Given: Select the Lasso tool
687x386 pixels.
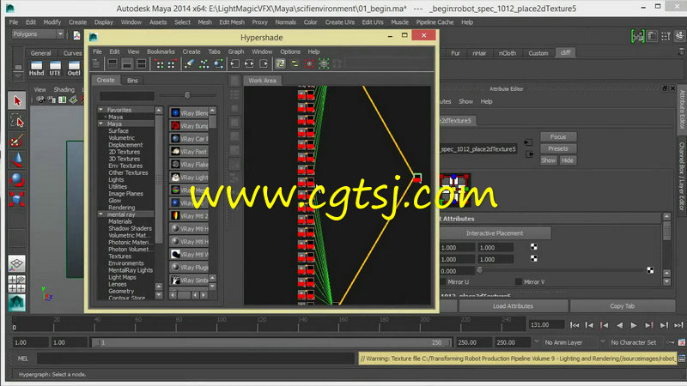Looking at the screenshot, I should click(x=16, y=121).
